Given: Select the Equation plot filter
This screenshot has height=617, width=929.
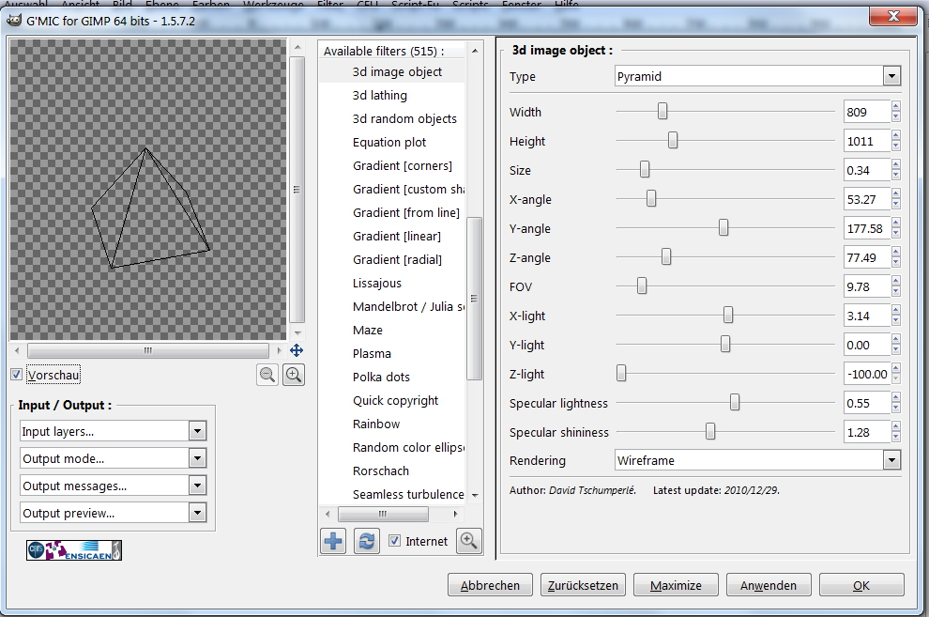Looking at the screenshot, I should (x=389, y=142).
